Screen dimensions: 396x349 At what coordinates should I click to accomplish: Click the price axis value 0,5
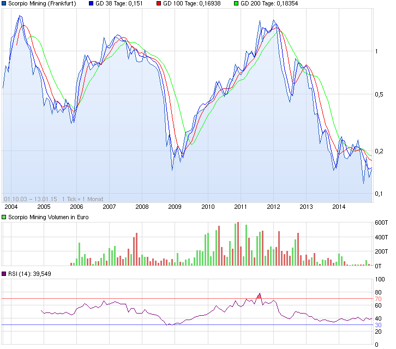tap(379, 94)
